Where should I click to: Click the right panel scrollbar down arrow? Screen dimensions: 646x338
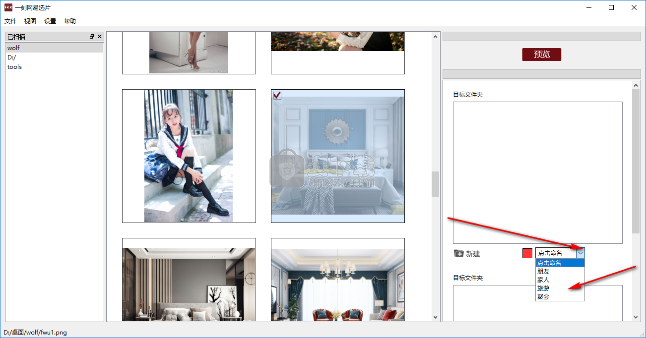[x=636, y=317]
